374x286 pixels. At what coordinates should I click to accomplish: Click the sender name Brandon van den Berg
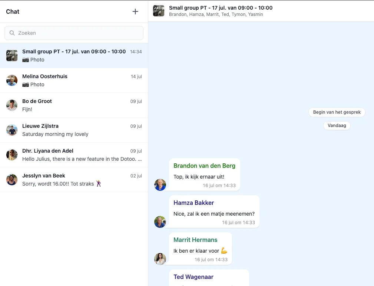pyautogui.click(x=204, y=166)
